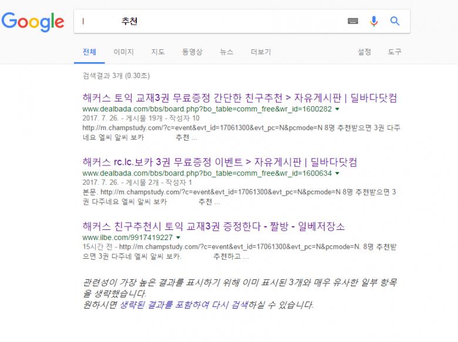
Task: Expand dropdown arrow next to wr_id=1600282 URL
Action: click(338, 109)
